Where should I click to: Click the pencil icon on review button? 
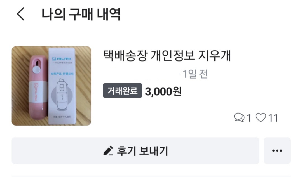[x=108, y=151]
